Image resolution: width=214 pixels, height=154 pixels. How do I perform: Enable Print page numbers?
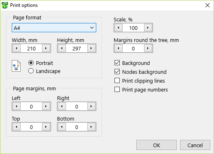[x=117, y=89]
